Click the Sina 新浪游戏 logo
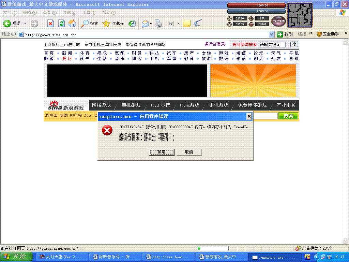The height and width of the screenshot is (262, 349). click(66, 106)
